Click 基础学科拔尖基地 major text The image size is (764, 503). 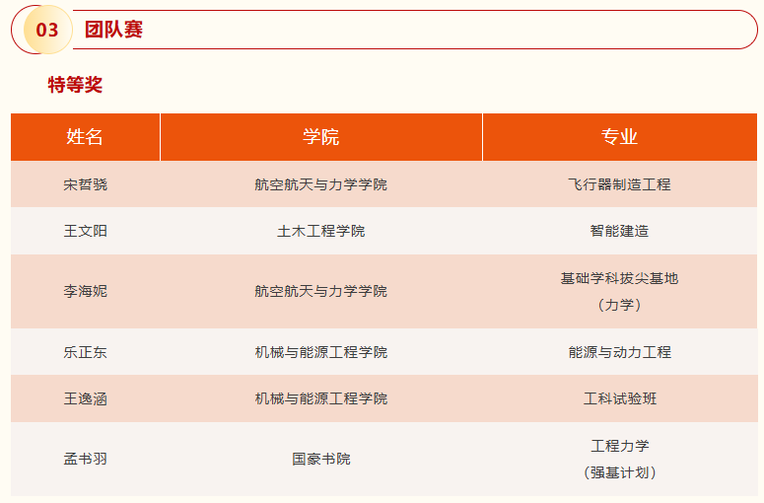click(x=619, y=278)
